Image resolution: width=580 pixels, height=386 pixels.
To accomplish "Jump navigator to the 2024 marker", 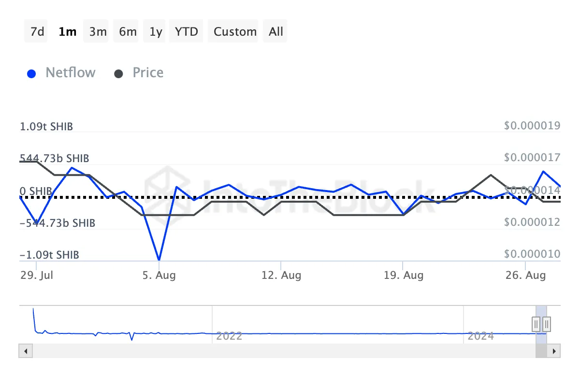I will click(x=480, y=336).
